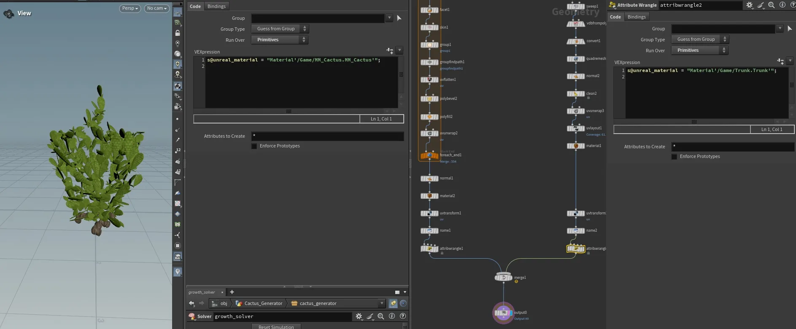Switch to Bindings tab for attribwrangle2

(x=637, y=17)
